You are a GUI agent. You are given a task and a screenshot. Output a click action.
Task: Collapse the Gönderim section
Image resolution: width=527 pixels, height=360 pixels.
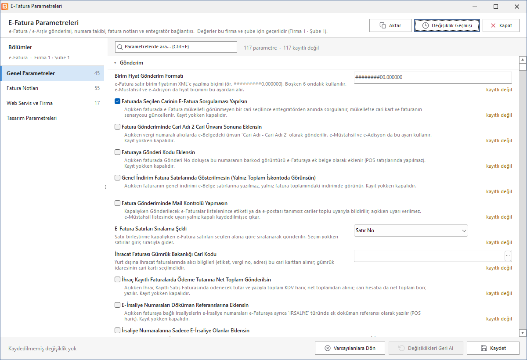point(115,63)
